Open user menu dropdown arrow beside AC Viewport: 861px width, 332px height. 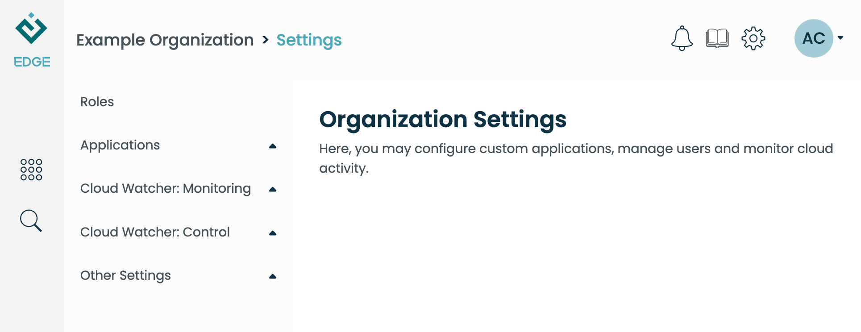pos(840,38)
